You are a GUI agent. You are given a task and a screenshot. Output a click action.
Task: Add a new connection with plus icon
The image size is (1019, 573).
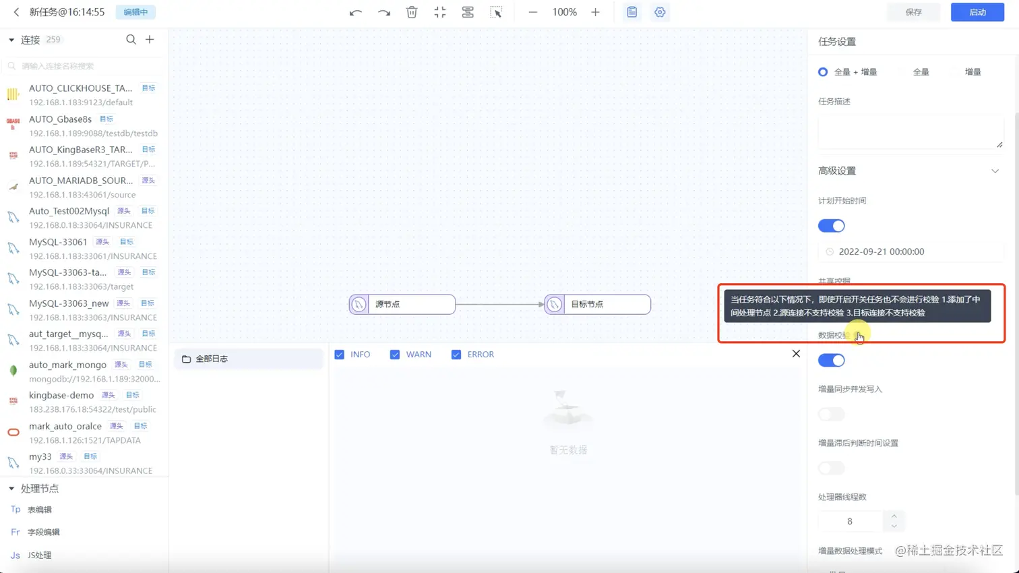150,40
